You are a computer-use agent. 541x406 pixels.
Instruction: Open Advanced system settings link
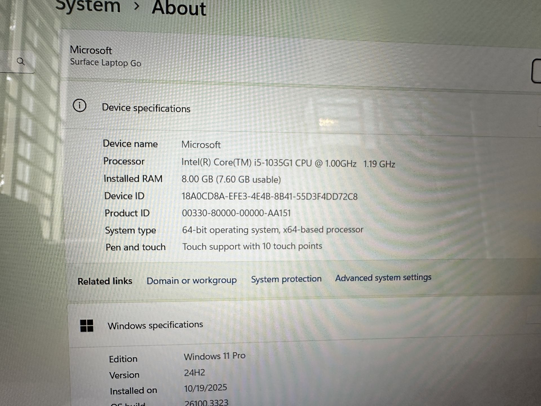click(383, 277)
